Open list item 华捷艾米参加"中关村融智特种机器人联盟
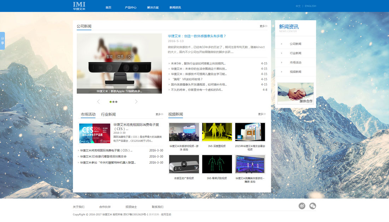389x222 pixels. click(108, 163)
